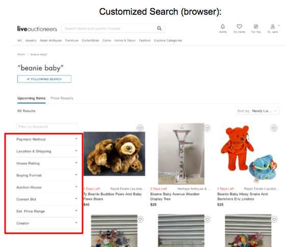Expand the Location & Shipping filter
This screenshot has width=287, height=247.
[47, 151]
